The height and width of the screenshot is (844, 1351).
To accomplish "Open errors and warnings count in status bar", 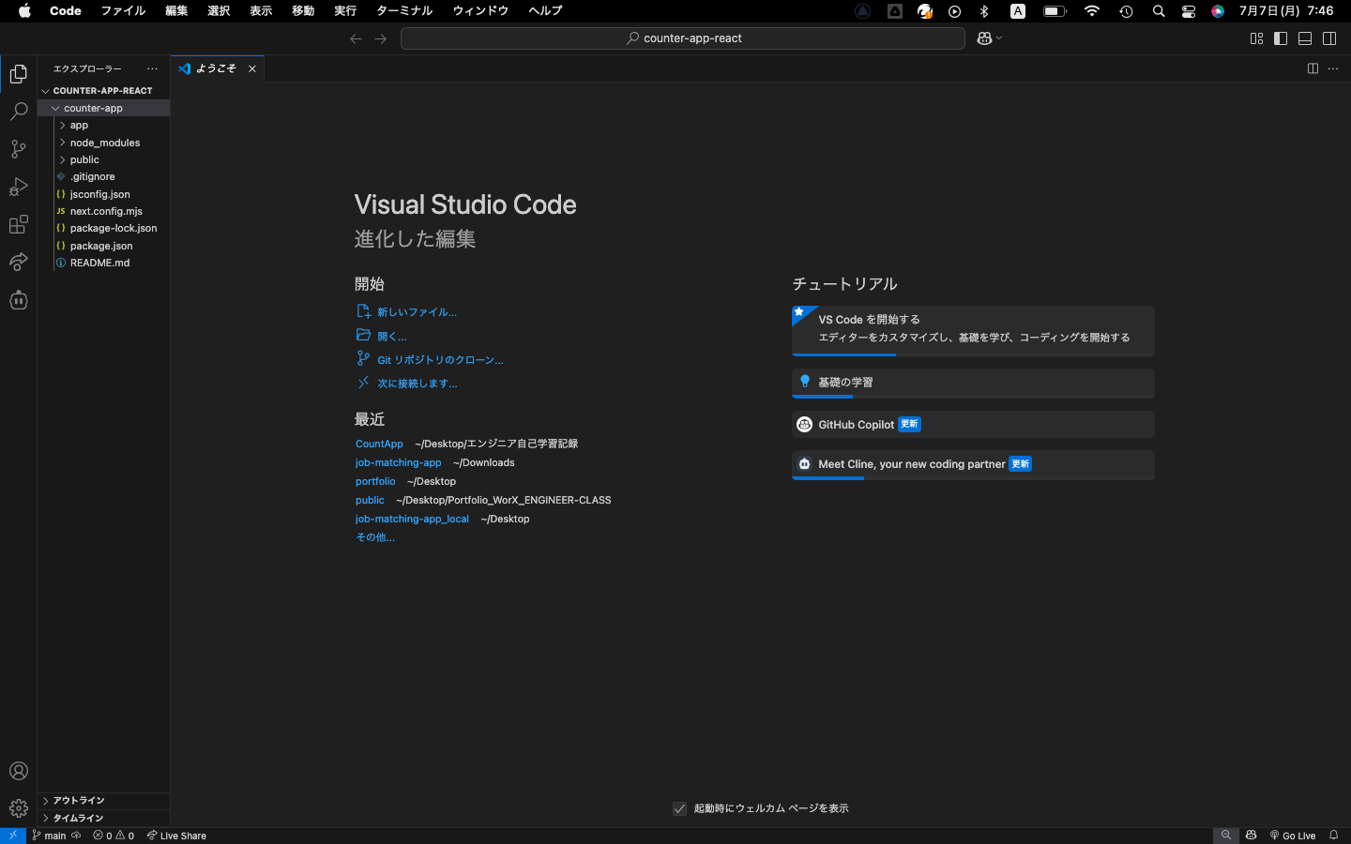I will click(114, 836).
